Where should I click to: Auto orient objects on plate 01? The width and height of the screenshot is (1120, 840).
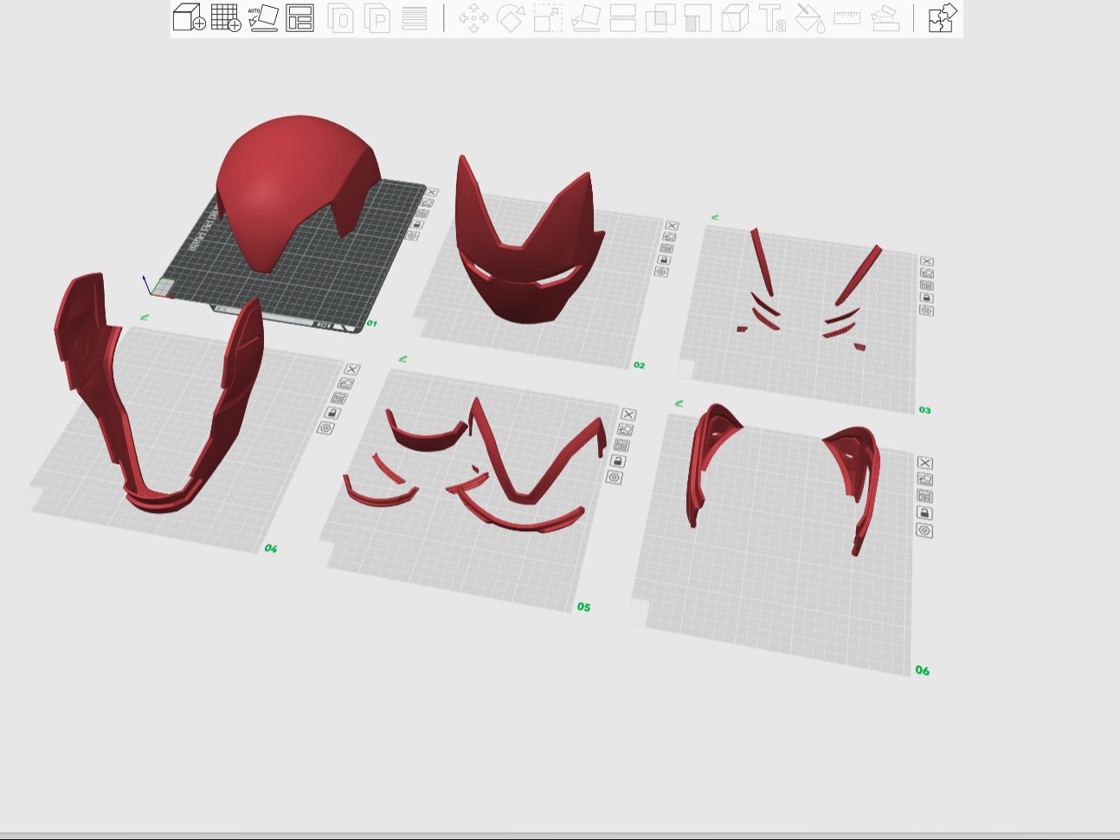427,202
